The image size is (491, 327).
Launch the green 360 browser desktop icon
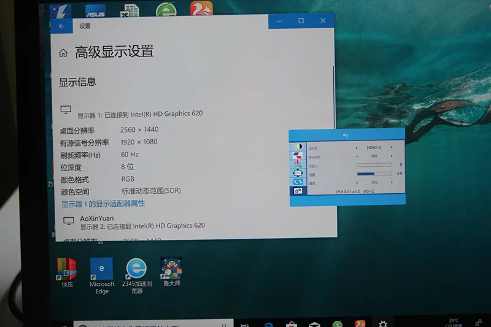point(166,9)
